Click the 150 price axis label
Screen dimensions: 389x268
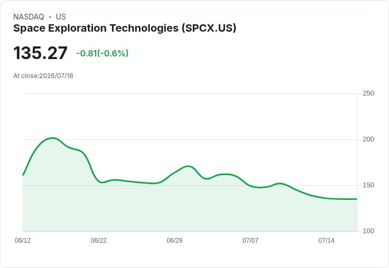(x=368, y=185)
